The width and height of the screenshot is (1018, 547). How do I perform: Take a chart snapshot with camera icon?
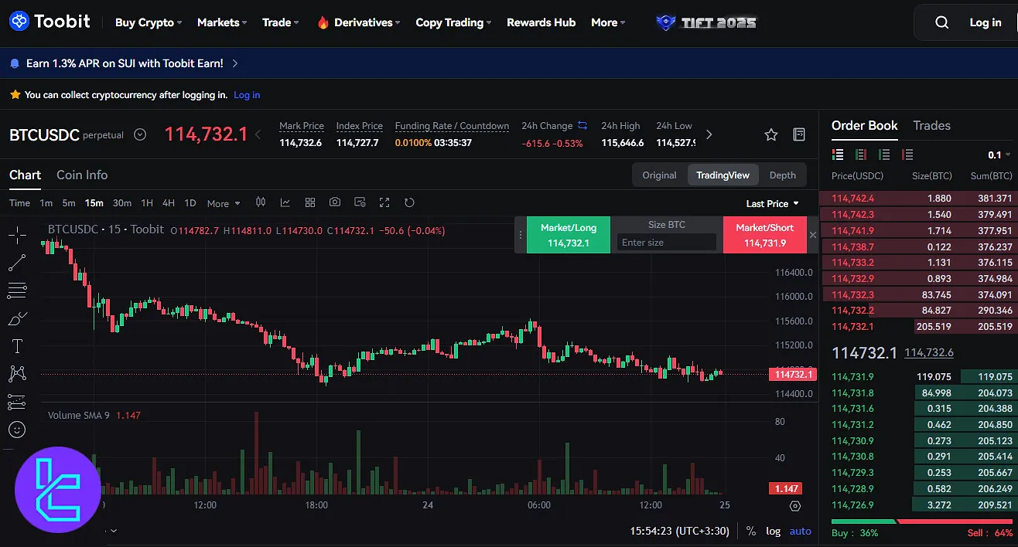tap(335, 202)
